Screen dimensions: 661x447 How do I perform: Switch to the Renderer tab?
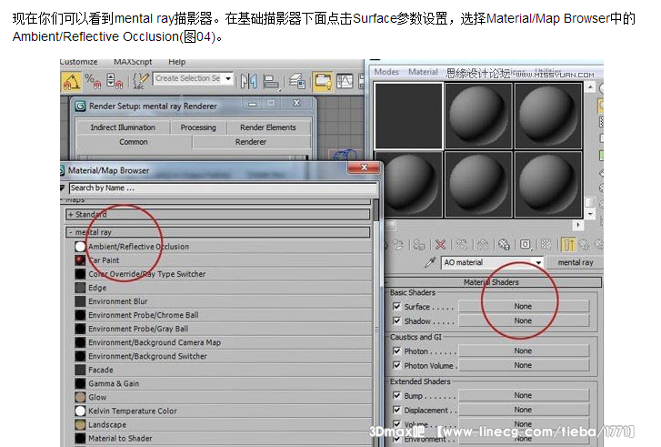point(251,142)
